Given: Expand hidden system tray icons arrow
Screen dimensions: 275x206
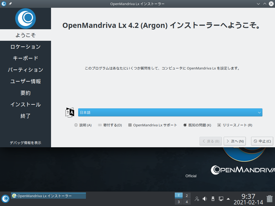Looking at the screenshot, I should click(228, 199).
